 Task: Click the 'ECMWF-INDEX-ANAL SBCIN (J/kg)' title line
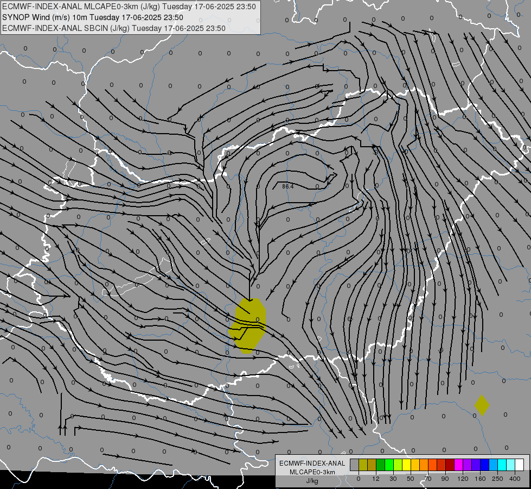click(114, 28)
